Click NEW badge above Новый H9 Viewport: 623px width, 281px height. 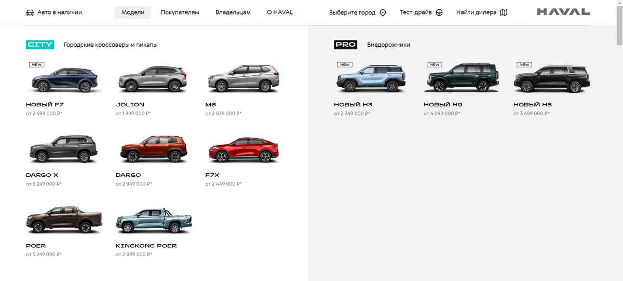pyautogui.click(x=434, y=65)
